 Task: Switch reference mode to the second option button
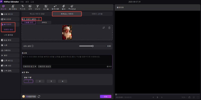point(44,22)
